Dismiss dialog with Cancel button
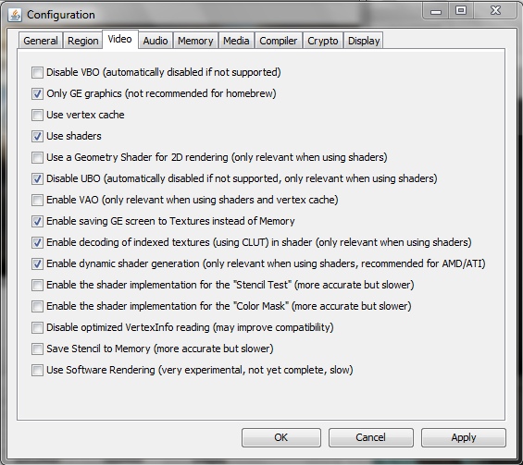 click(x=370, y=437)
